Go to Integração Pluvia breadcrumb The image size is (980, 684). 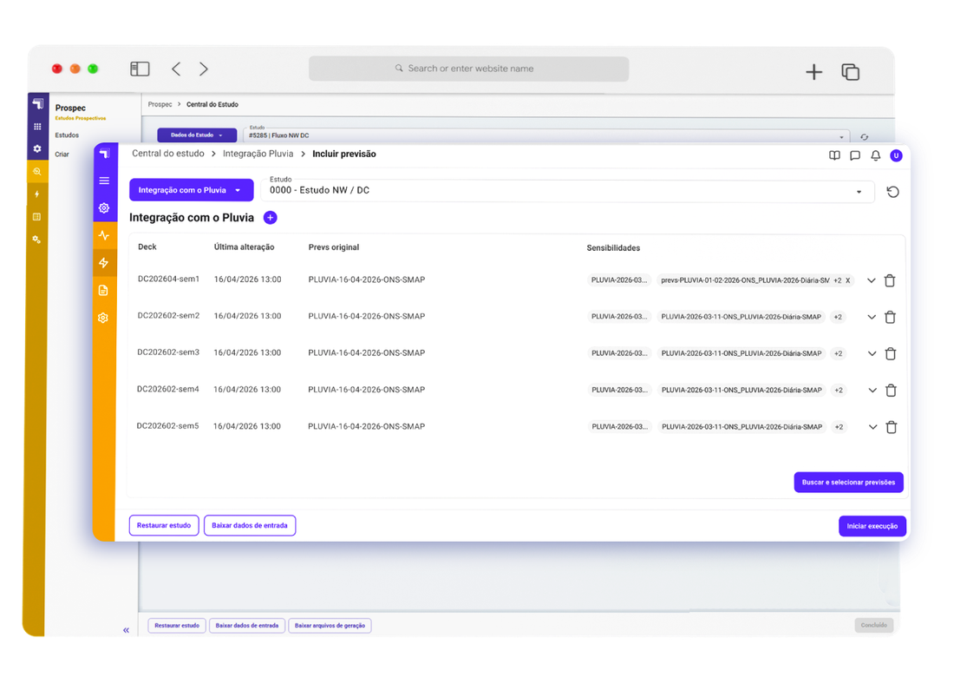258,154
